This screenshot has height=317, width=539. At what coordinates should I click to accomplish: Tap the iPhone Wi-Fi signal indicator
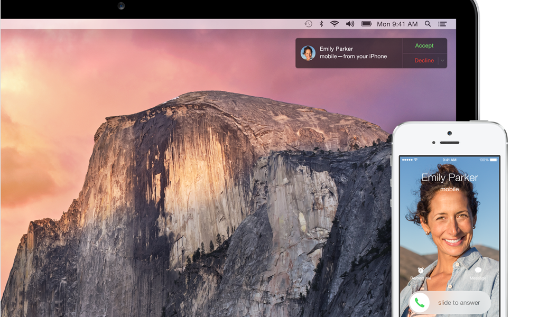pyautogui.click(x=416, y=160)
